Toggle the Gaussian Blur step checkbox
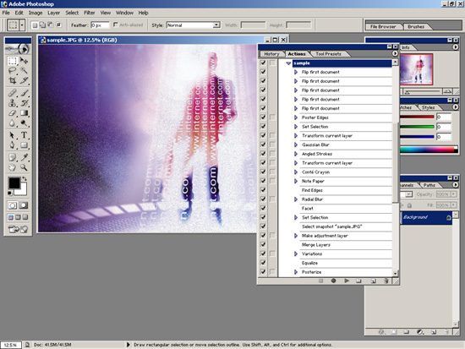Screen dimensions: 465x349 (263, 145)
